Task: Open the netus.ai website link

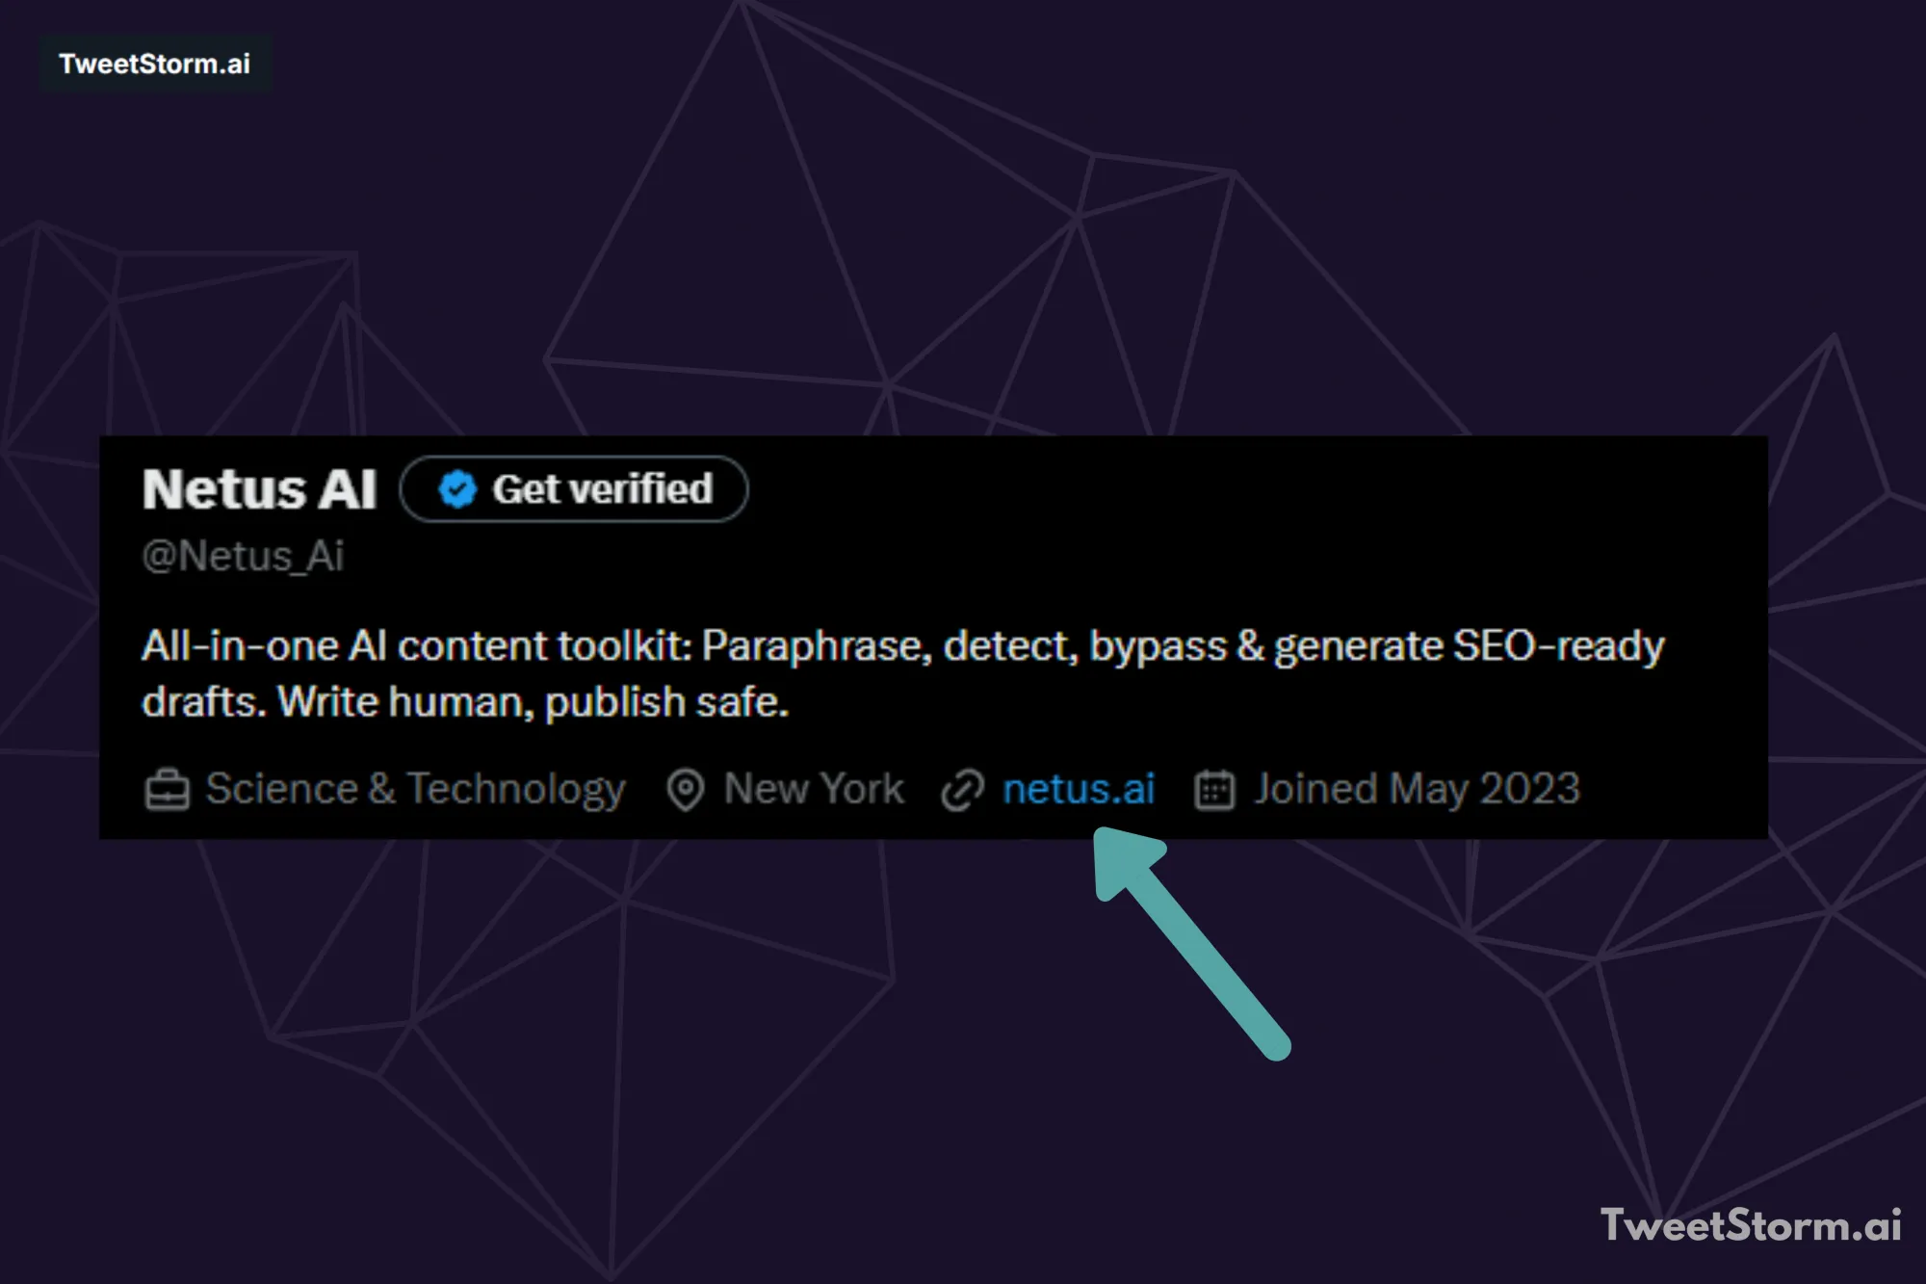Action: pyautogui.click(x=1080, y=789)
